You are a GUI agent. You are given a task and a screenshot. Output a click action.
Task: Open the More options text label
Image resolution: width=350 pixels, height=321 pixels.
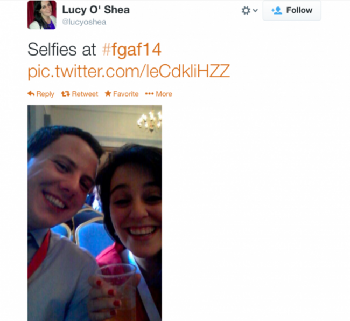(x=164, y=94)
